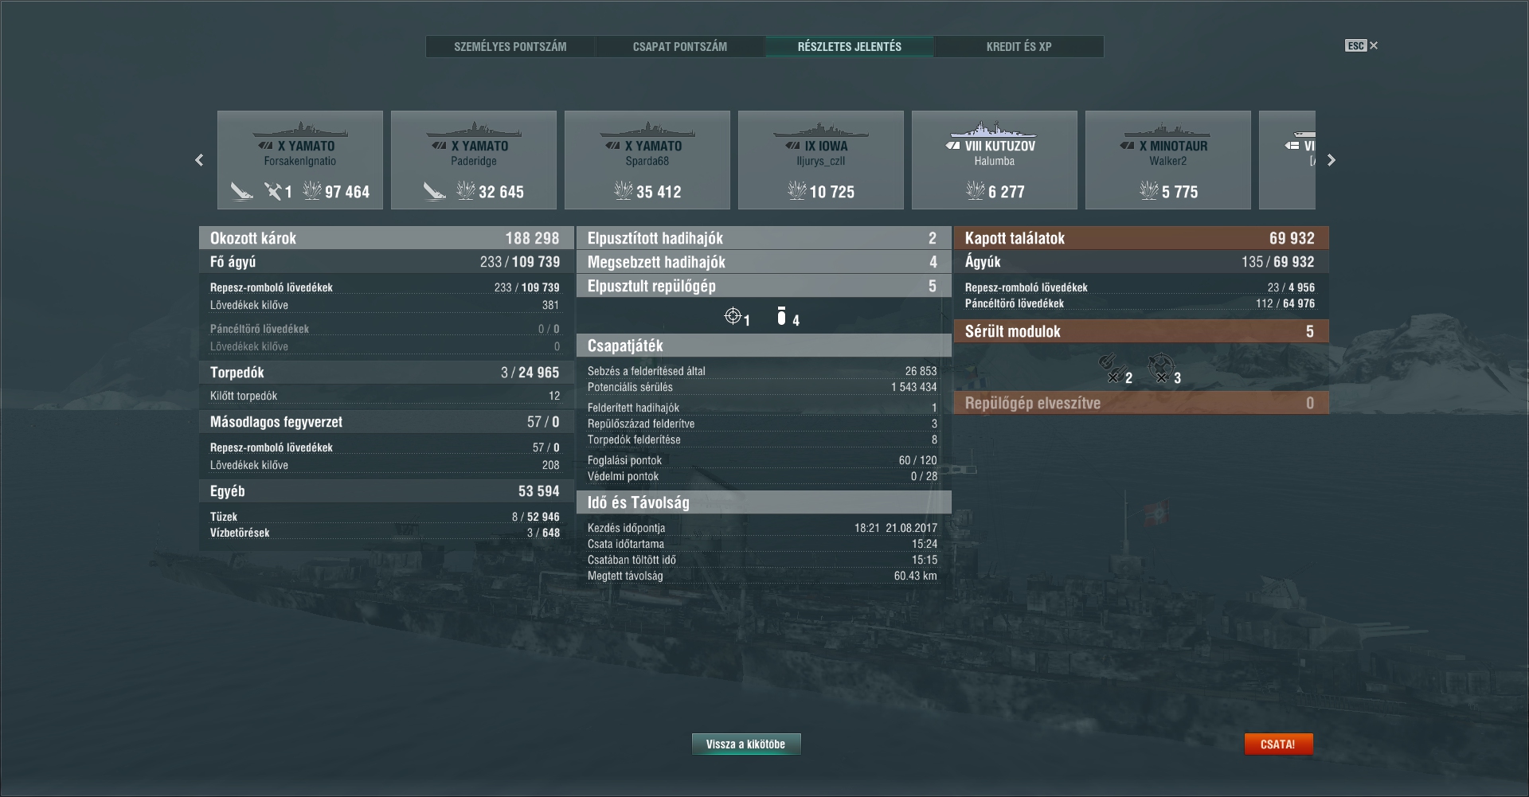Image resolution: width=1529 pixels, height=797 pixels.
Task: Click sunk ship icon on Paderidge card
Action: click(435, 191)
